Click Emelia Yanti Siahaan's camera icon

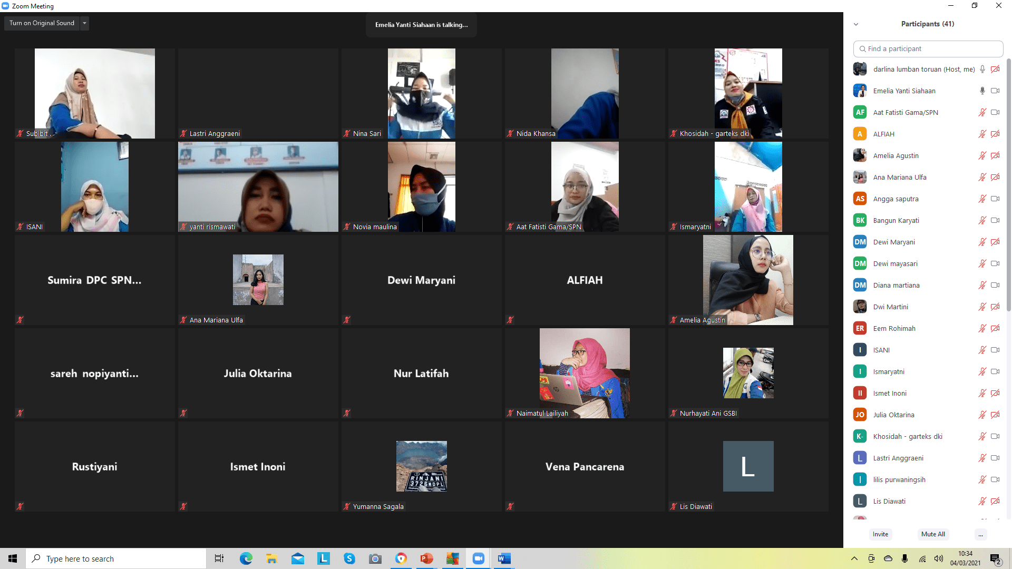pyautogui.click(x=995, y=91)
